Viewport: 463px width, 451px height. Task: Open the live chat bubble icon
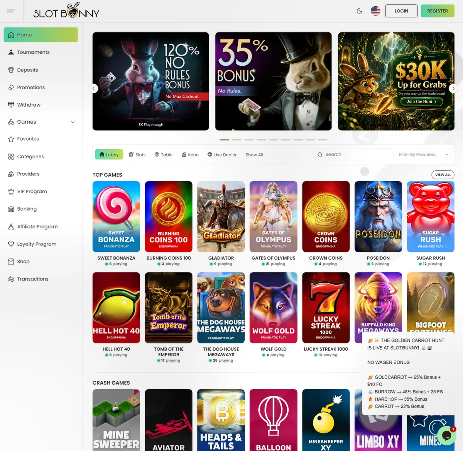[446, 436]
